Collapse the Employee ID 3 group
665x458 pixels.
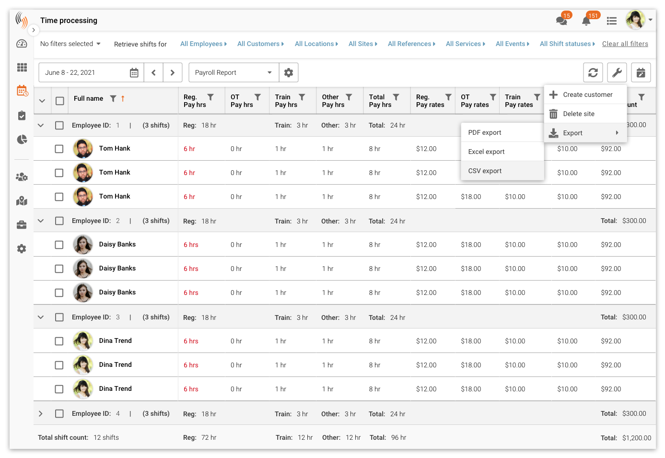point(41,317)
